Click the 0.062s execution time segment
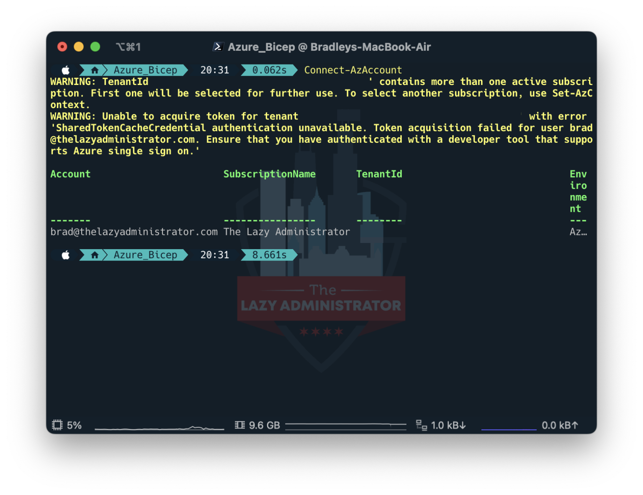The height and width of the screenshot is (495, 643). pos(269,70)
